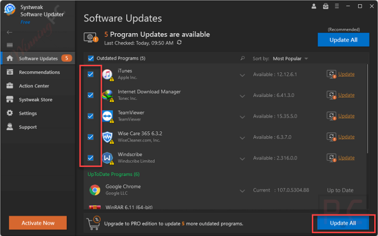Go back using the left arrow
The height and width of the screenshot is (236, 378).
(x=10, y=32)
